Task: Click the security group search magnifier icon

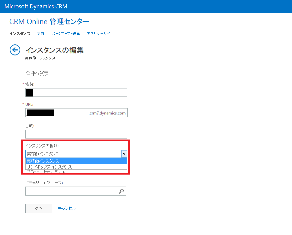Action: click(121, 191)
